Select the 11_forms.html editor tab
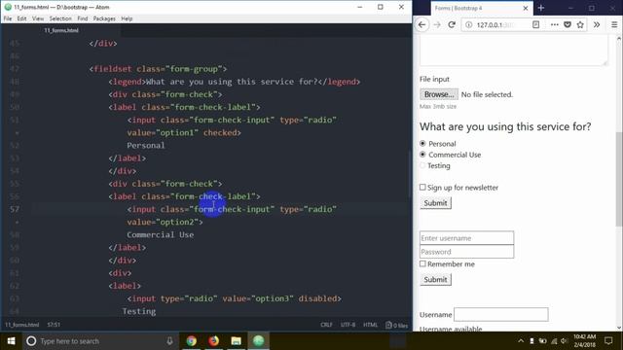 [61, 30]
